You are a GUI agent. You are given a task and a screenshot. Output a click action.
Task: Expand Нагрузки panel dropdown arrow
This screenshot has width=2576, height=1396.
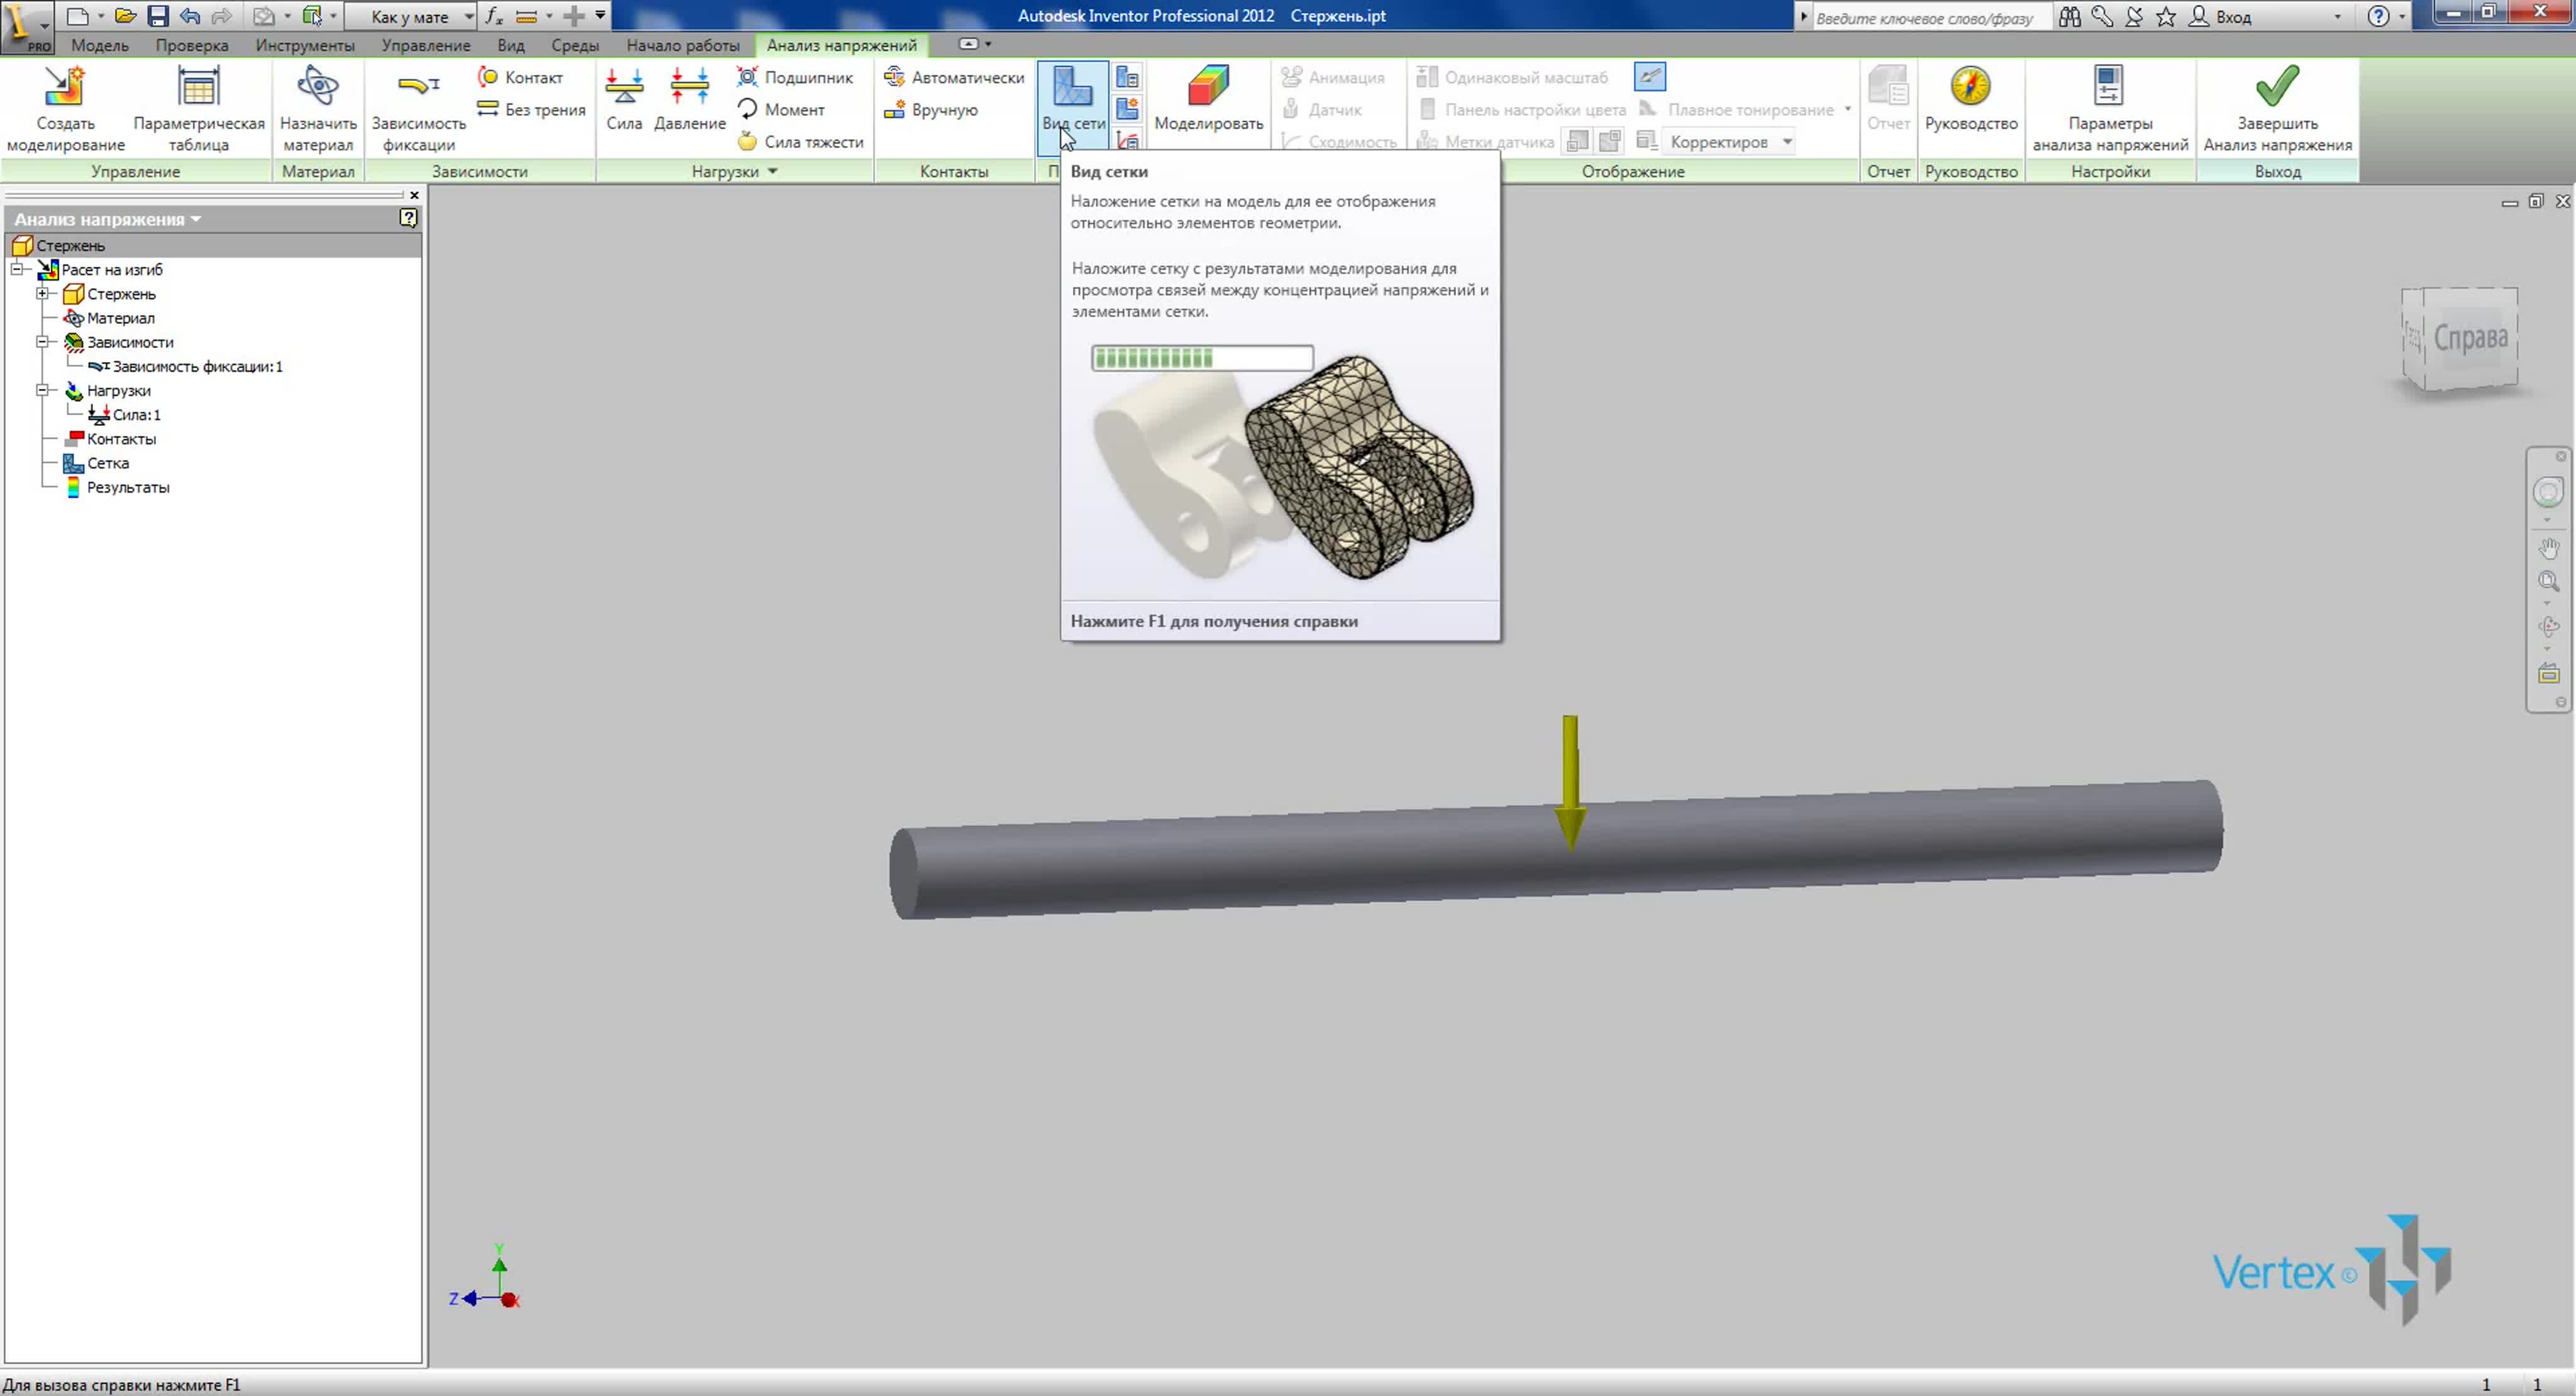coord(772,171)
